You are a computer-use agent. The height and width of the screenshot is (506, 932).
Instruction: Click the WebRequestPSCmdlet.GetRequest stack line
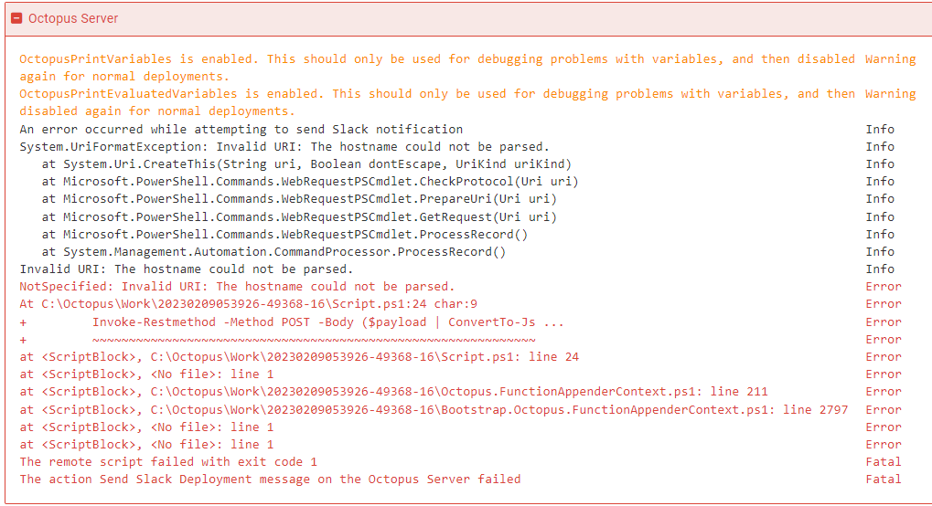tap(299, 216)
